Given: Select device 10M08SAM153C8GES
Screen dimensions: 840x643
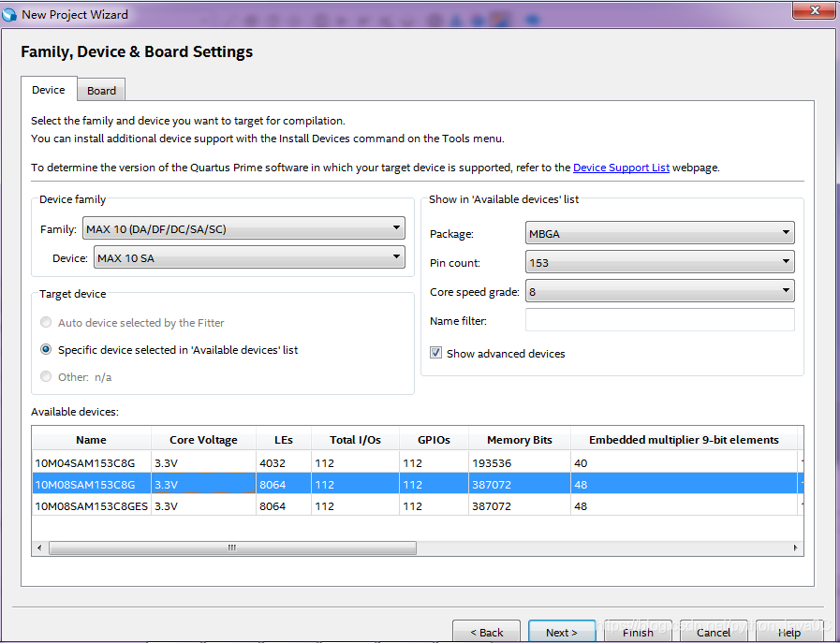Looking at the screenshot, I should (x=91, y=506).
